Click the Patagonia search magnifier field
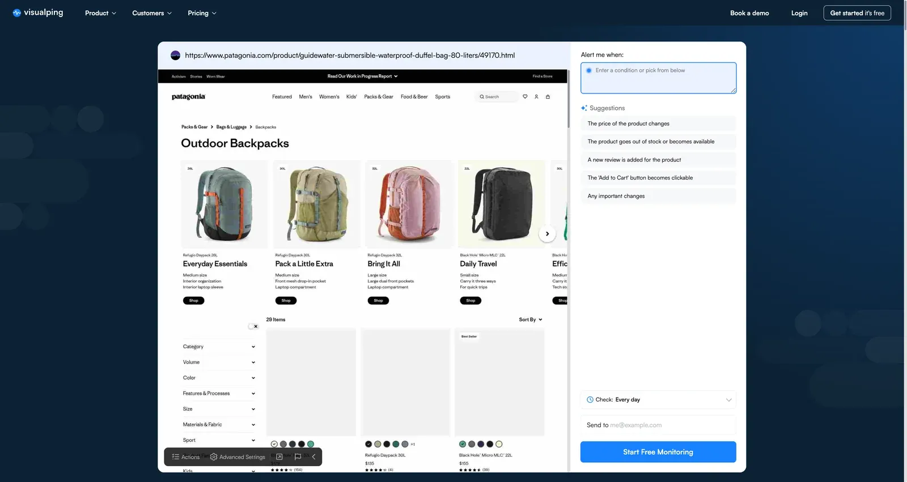The width and height of the screenshot is (907, 482). (497, 97)
